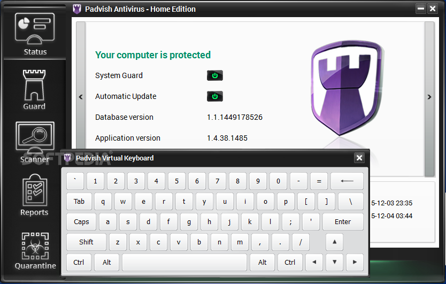446x284 pixels.
Task: Click the backslash key
Action: (351, 202)
